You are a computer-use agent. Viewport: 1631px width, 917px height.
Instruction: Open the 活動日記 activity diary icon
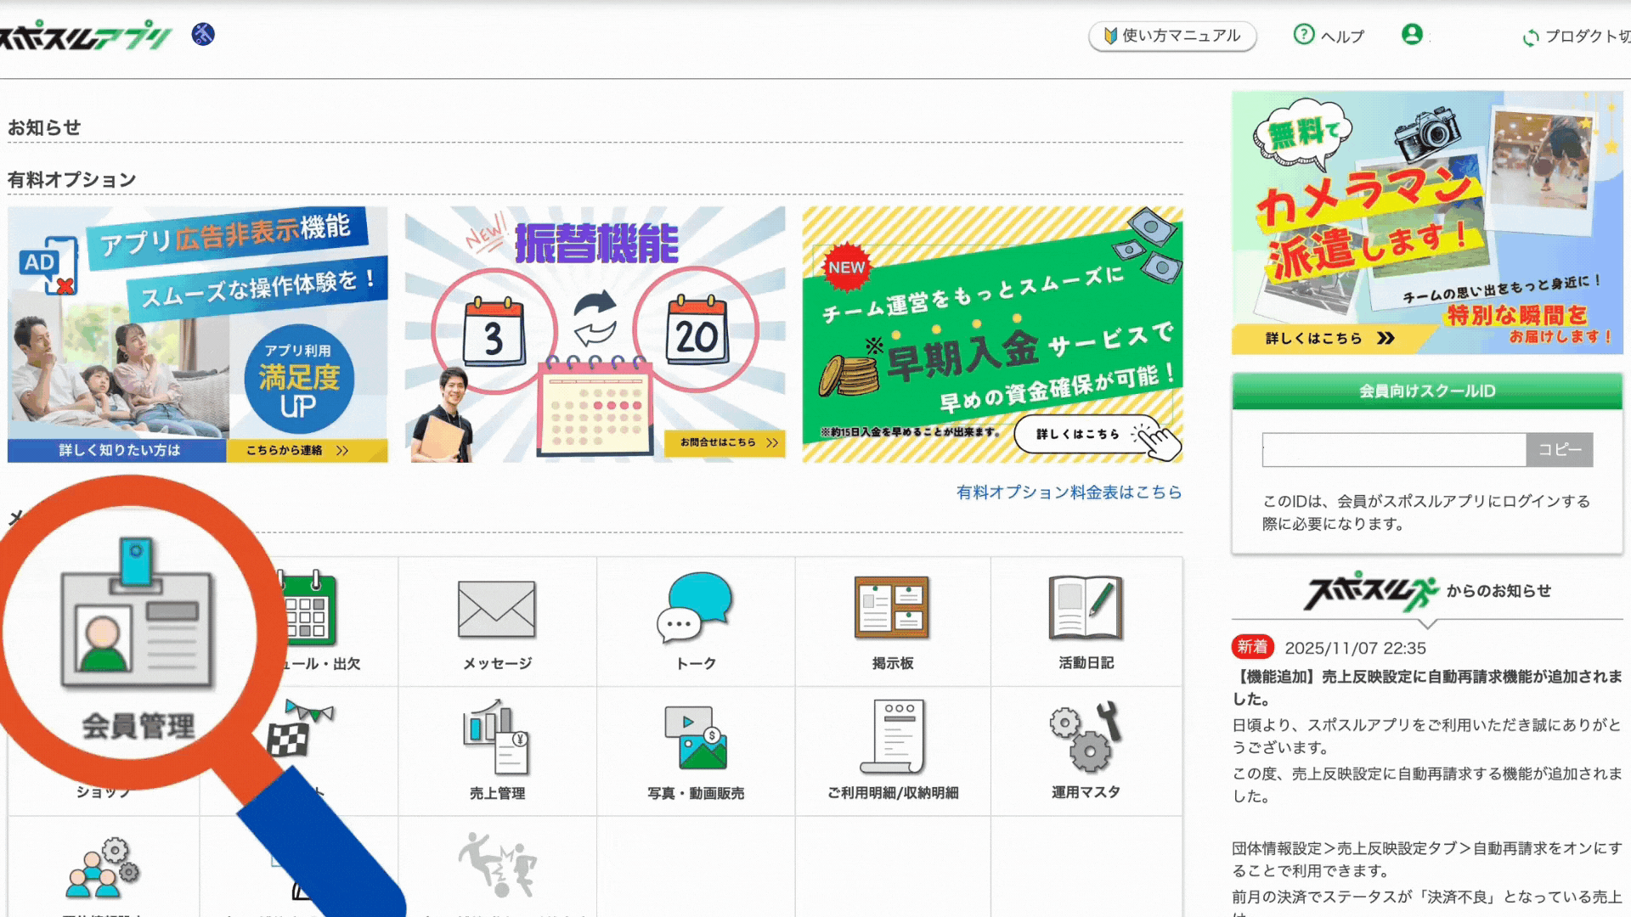point(1086,607)
